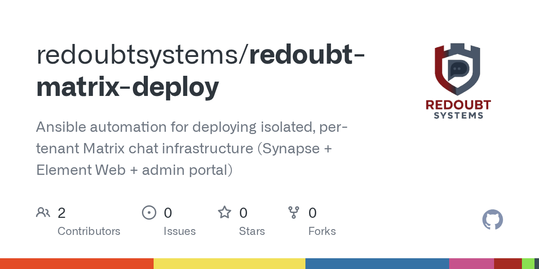Click the "2" contributors count
This screenshot has width=539, height=269.
[x=62, y=213]
